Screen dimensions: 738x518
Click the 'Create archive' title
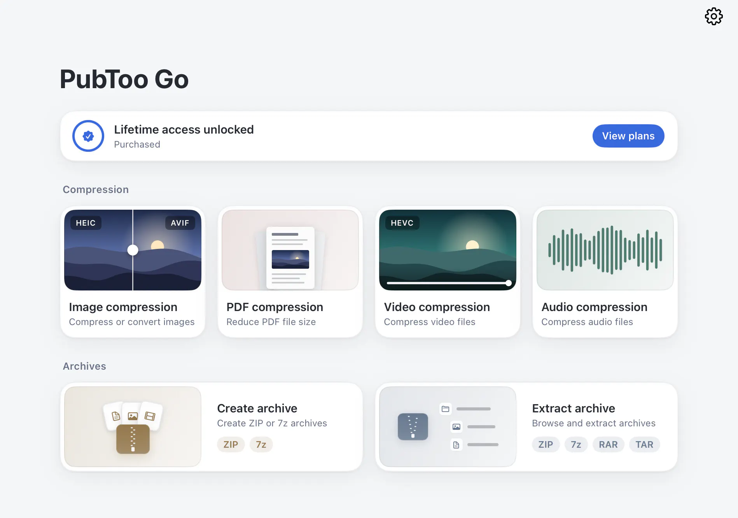click(x=257, y=408)
